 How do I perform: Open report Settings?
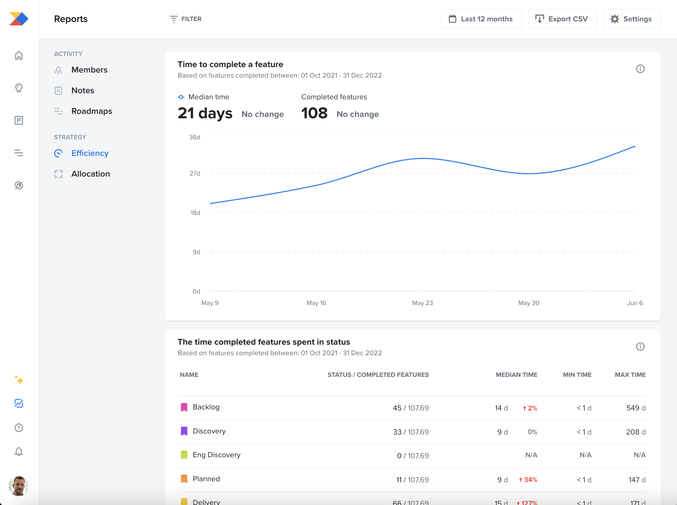pyautogui.click(x=632, y=19)
